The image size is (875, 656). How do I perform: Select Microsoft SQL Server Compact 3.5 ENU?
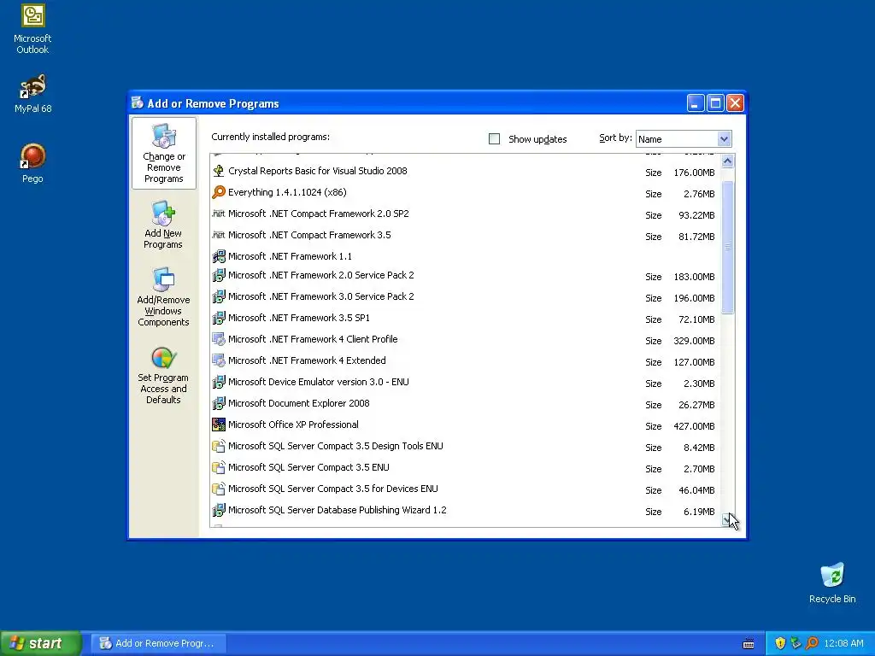[466, 467]
